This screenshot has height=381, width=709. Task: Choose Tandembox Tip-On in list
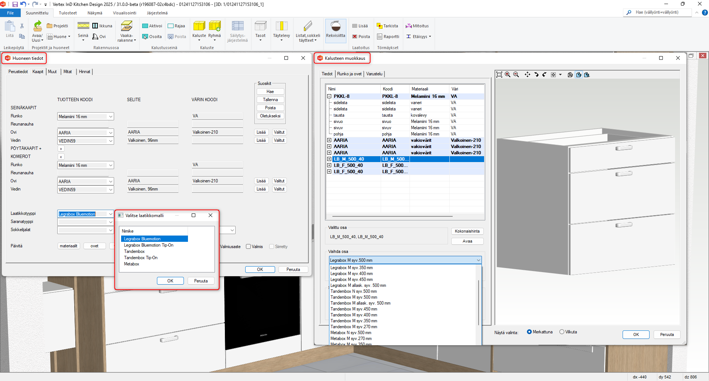coord(141,258)
